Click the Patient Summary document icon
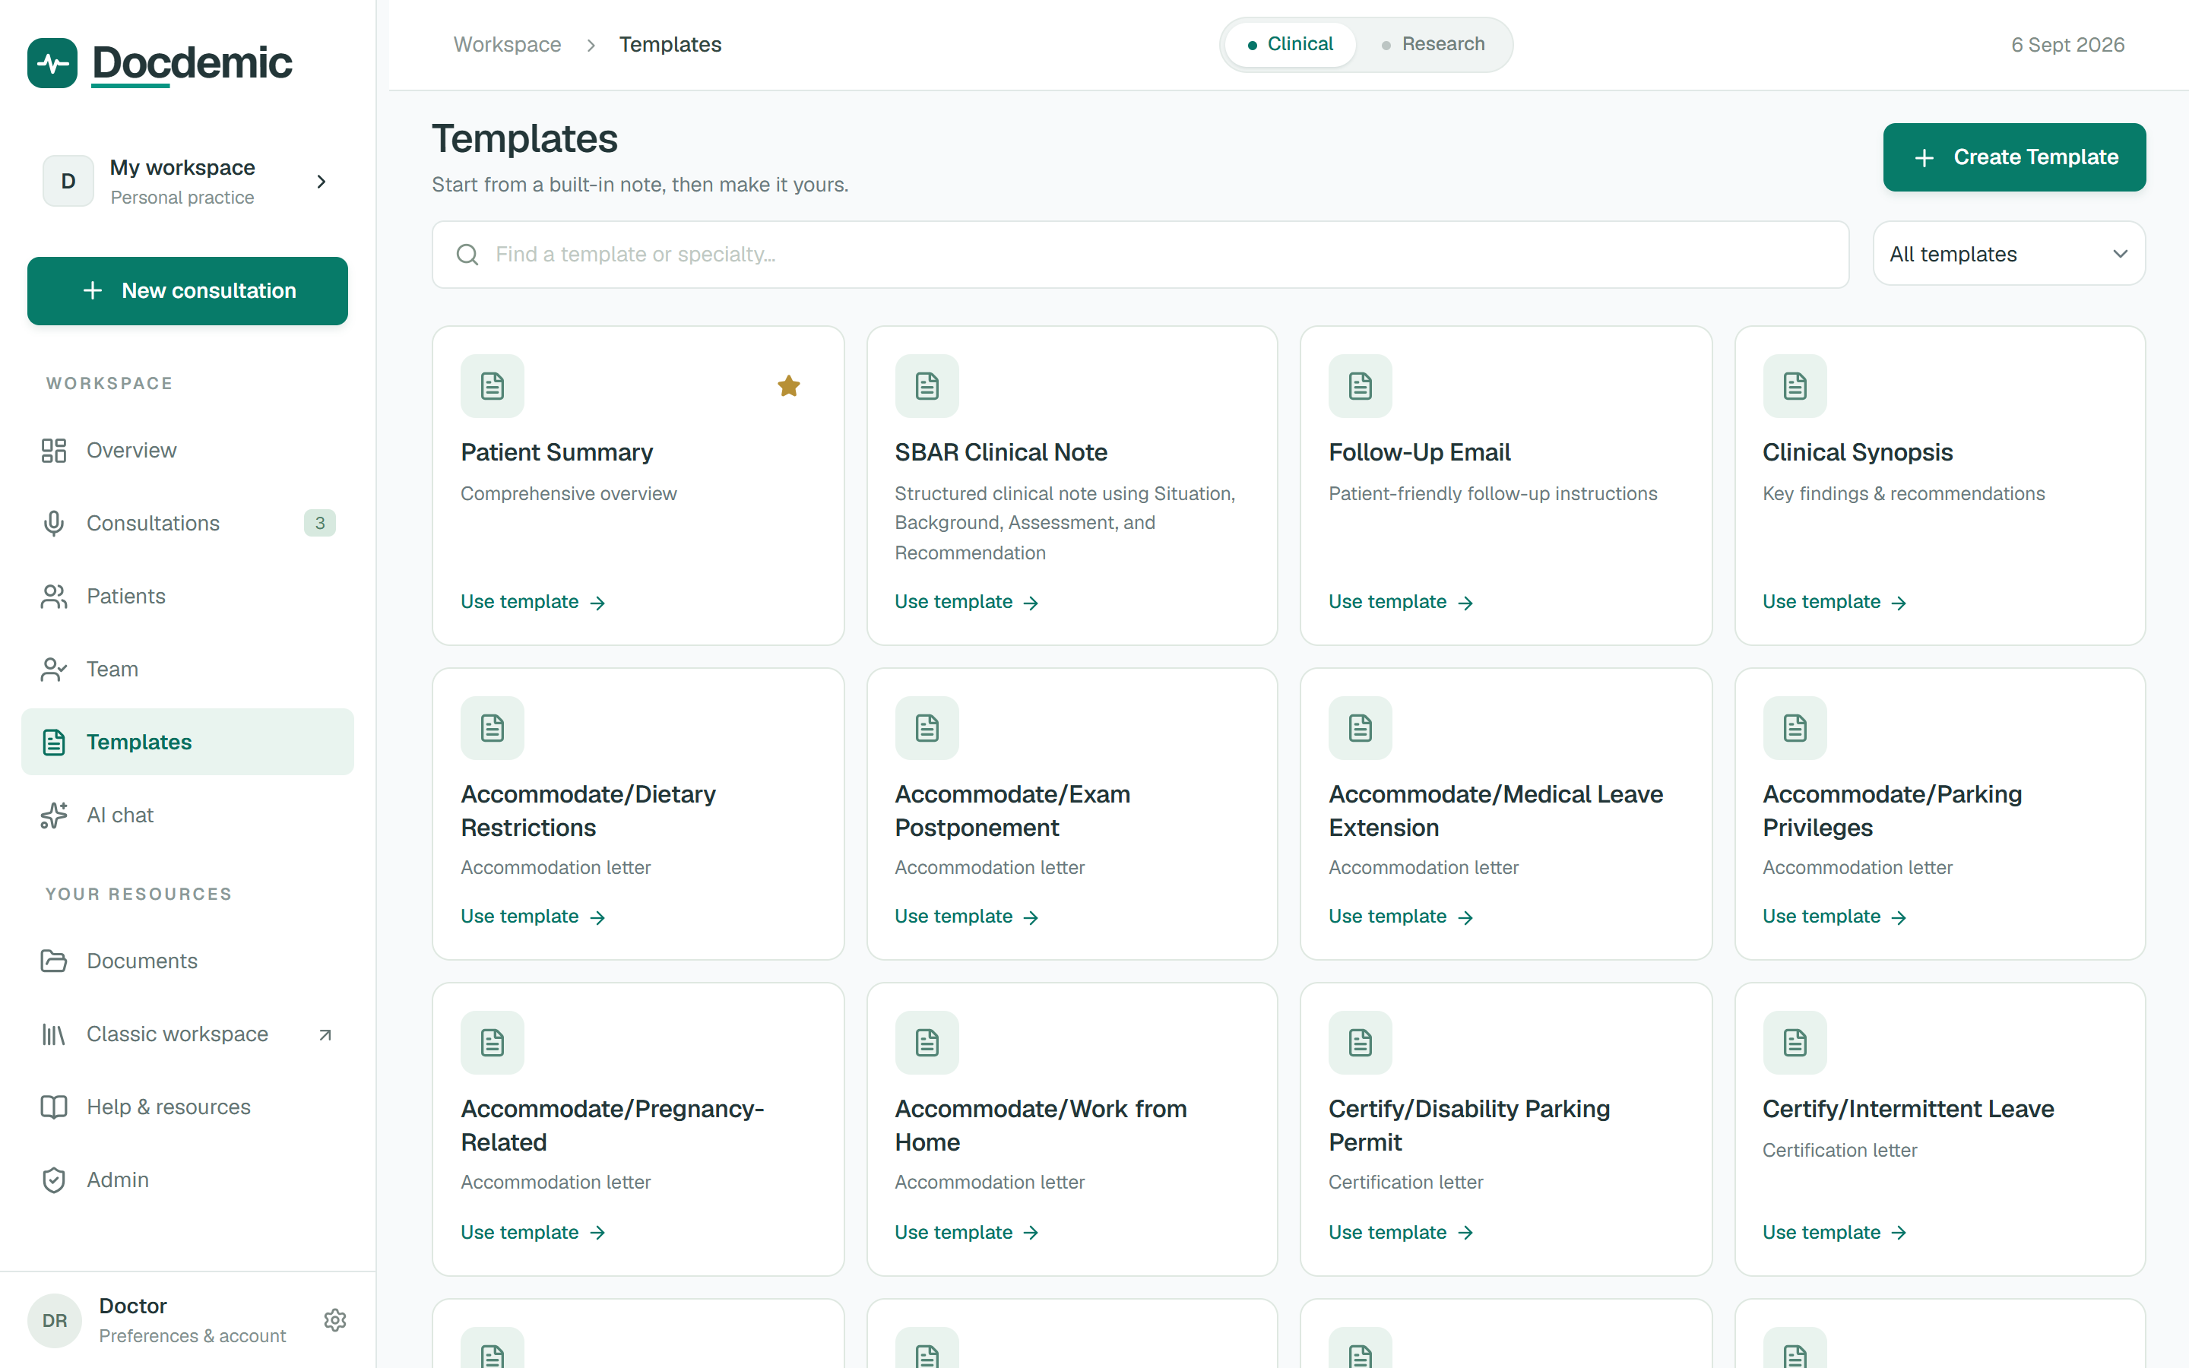Image resolution: width=2189 pixels, height=1368 pixels. [x=492, y=386]
